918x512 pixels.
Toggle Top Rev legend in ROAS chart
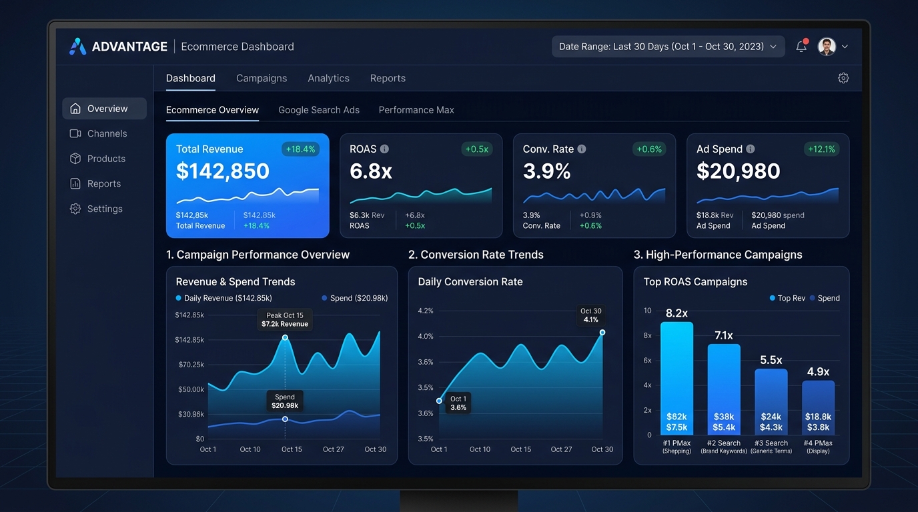[787, 298]
